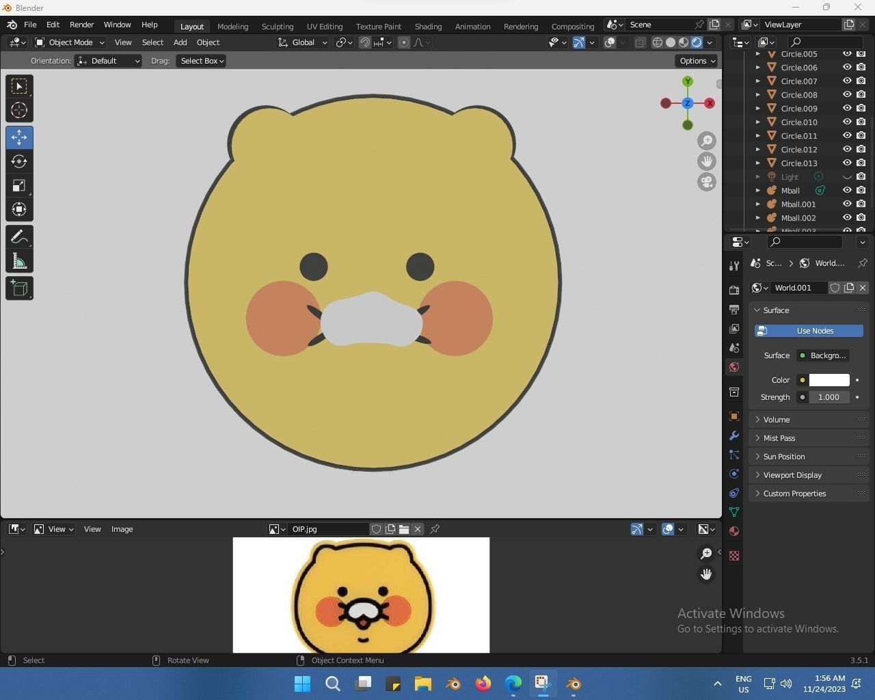
Task: Activate the Cursor tool
Action: pos(19,110)
